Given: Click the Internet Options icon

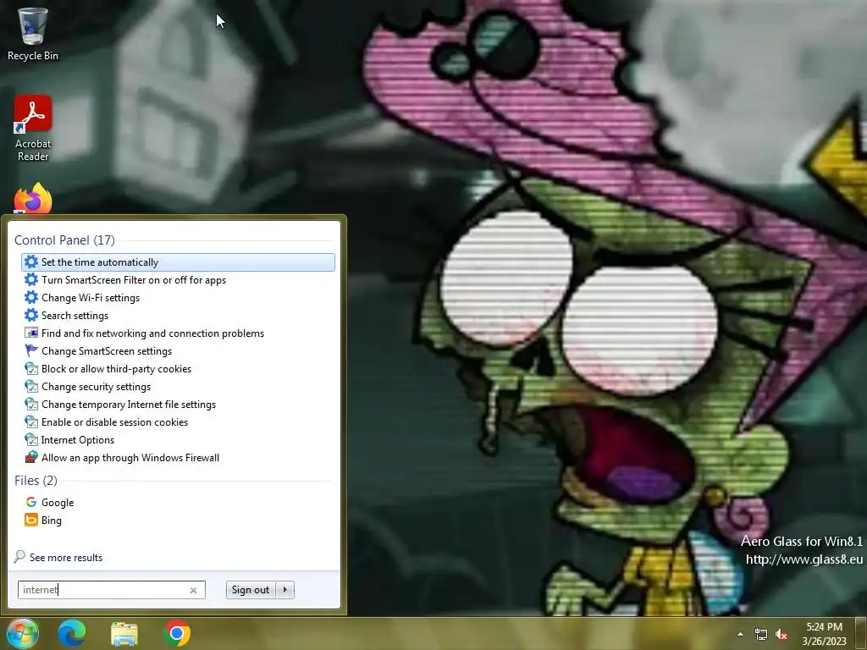Looking at the screenshot, I should (x=31, y=440).
